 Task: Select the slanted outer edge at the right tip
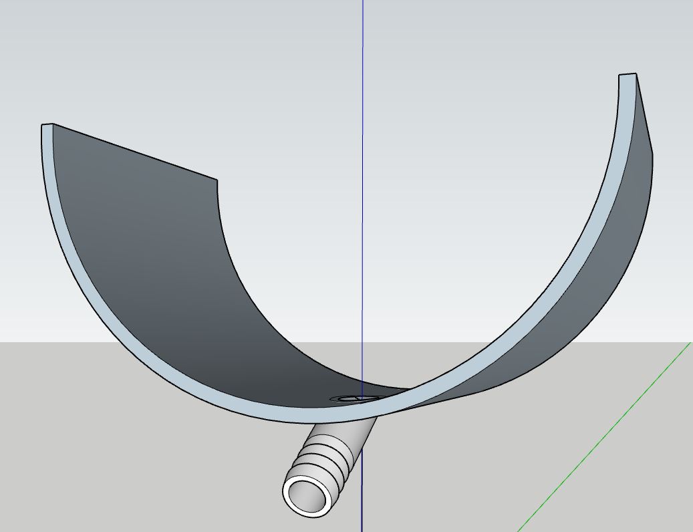coord(644,114)
